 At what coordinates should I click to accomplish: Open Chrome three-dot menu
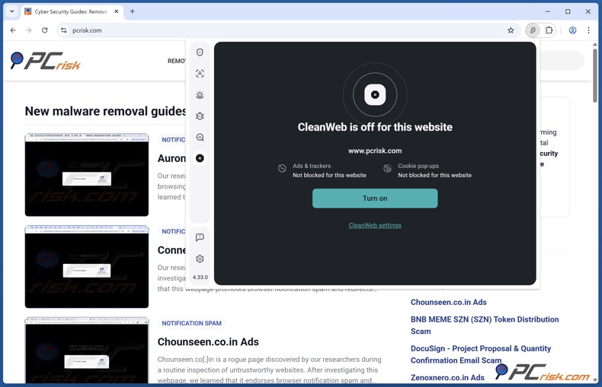click(x=588, y=30)
